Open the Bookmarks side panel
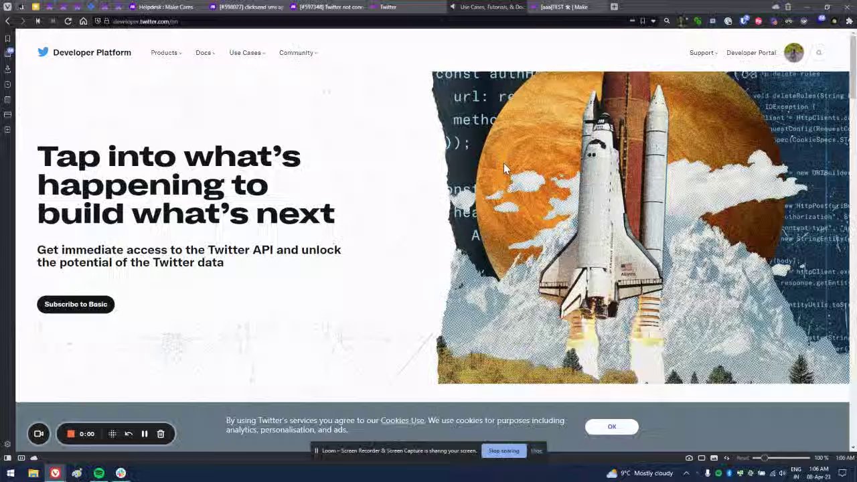Viewport: 857px width, 482px height. (x=7, y=38)
